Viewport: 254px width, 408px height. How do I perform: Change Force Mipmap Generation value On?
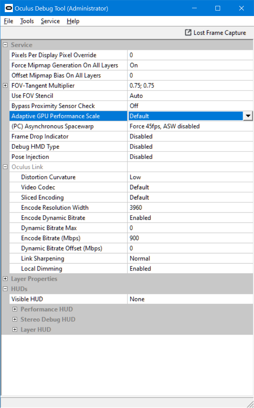pyautogui.click(x=190, y=65)
